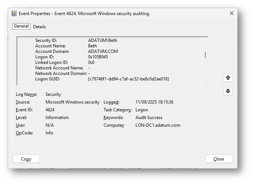Click the Computer value LON-DC1.adatum.com
Image resolution: width=253 pixels, height=184 pixels.
pos(158,125)
